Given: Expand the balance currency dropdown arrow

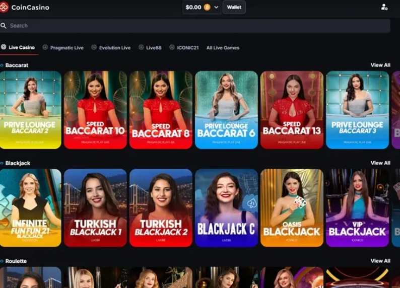Looking at the screenshot, I should [216, 7].
